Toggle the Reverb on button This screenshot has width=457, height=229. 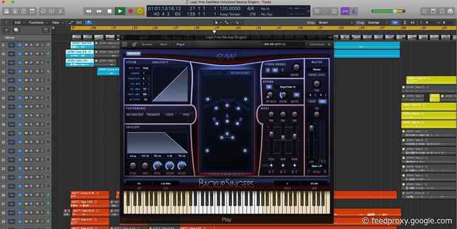(269, 87)
